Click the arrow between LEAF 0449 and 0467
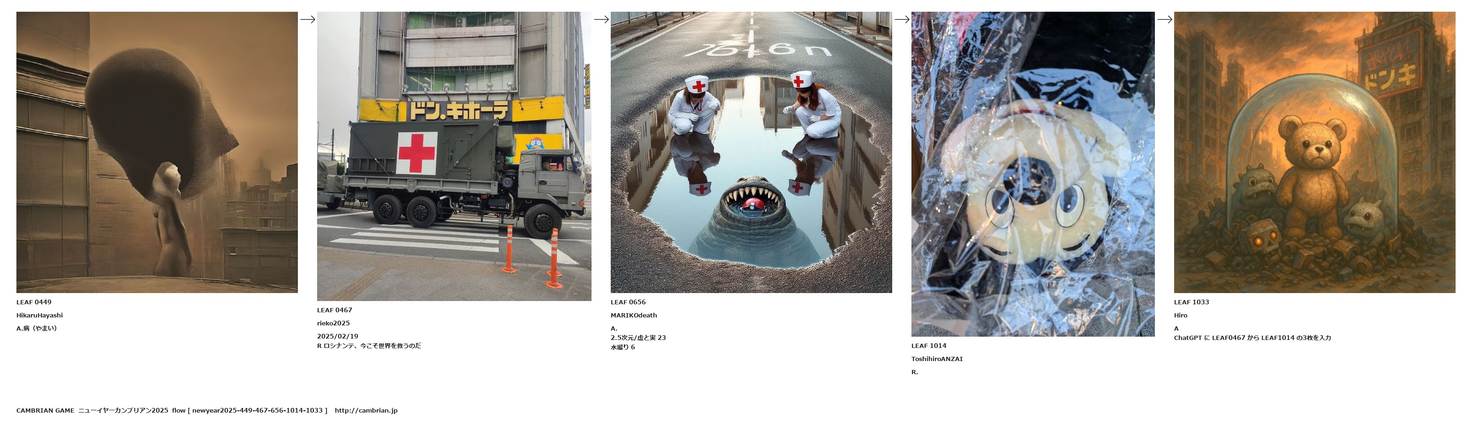 307,19
